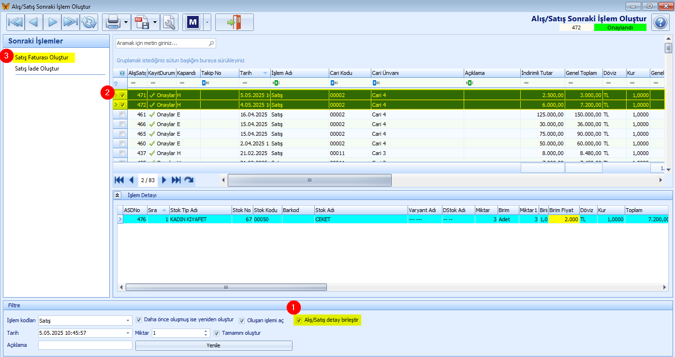Open the wrench page settings icon
The height and width of the screenshot is (357, 675).
pyautogui.click(x=169, y=22)
